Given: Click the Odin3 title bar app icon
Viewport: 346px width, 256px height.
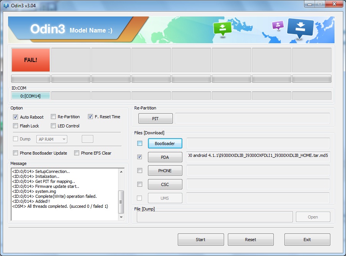Looking at the screenshot, I should click(x=6, y=5).
